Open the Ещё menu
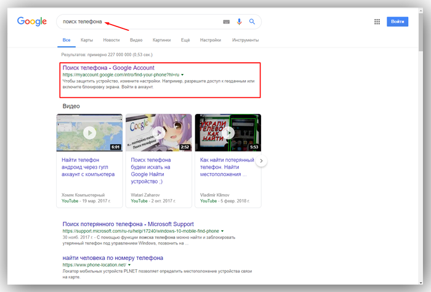This screenshot has width=431, height=292. coord(185,40)
